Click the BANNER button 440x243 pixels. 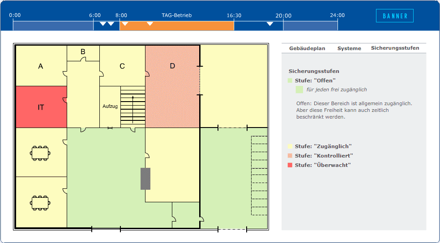click(x=394, y=16)
